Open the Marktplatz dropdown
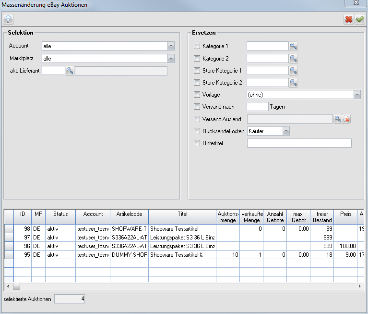Image resolution: width=368 pixels, height=314 pixels. [x=171, y=58]
